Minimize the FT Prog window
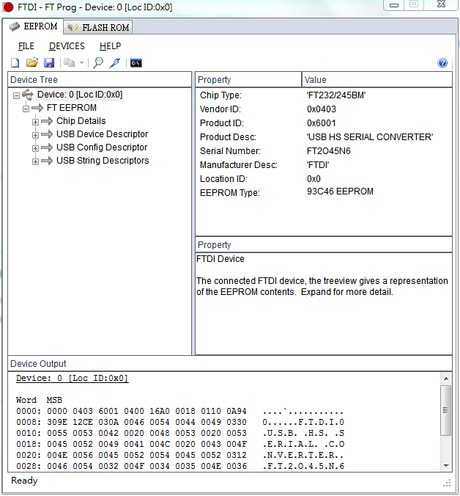Viewport: 460px width, 496px height. click(394, 4)
